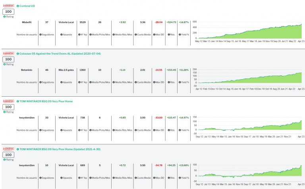Image resolution: width=305 pixels, height=189 pixels.
Task: Click the Rating info icon under the Colossus 05 score
Action: [x=4, y=64]
